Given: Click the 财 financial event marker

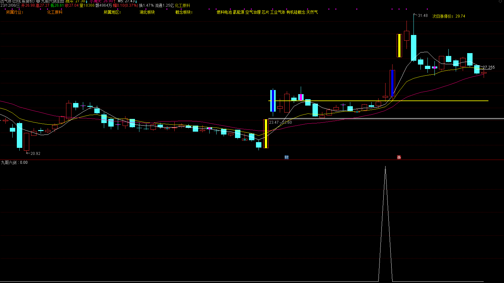Looking at the screenshot, I should (286, 157).
